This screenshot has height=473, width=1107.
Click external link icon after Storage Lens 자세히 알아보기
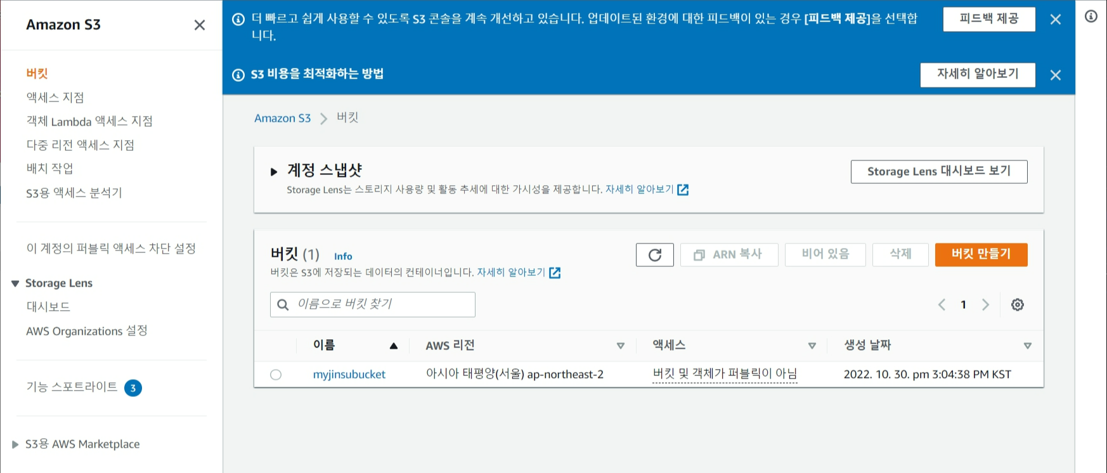point(683,190)
